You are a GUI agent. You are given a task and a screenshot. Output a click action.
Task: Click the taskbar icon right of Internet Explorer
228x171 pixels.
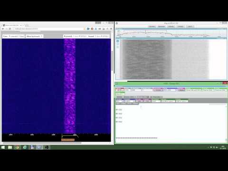tap(32, 147)
